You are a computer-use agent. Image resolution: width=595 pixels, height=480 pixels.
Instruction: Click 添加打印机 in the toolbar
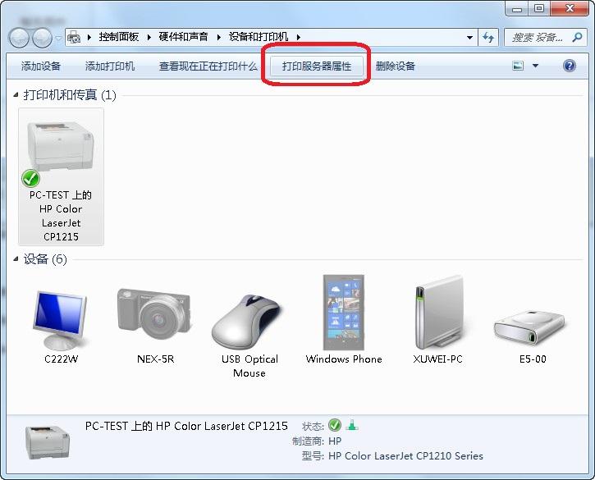[x=110, y=66]
